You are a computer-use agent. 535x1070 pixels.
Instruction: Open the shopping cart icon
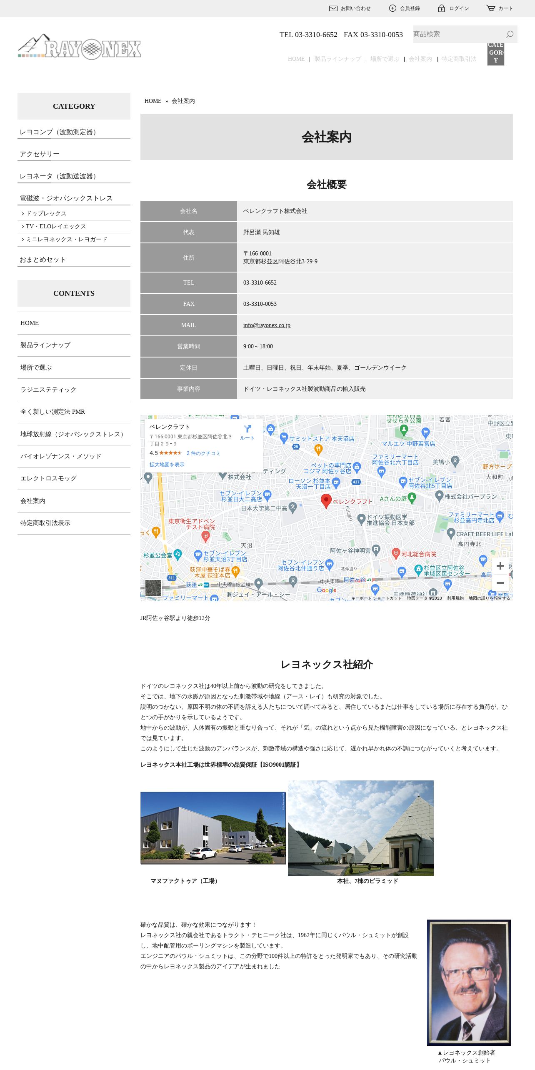[x=491, y=8]
